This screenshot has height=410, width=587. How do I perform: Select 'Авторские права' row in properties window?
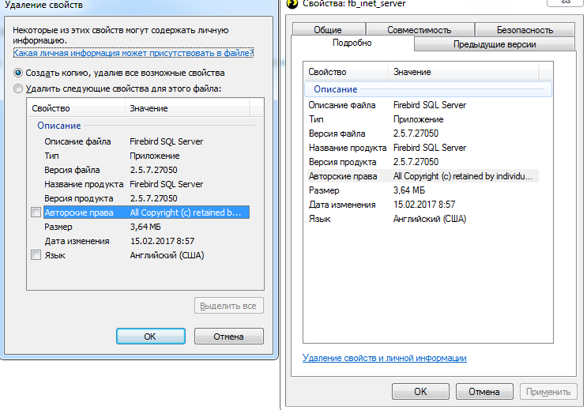click(423, 176)
